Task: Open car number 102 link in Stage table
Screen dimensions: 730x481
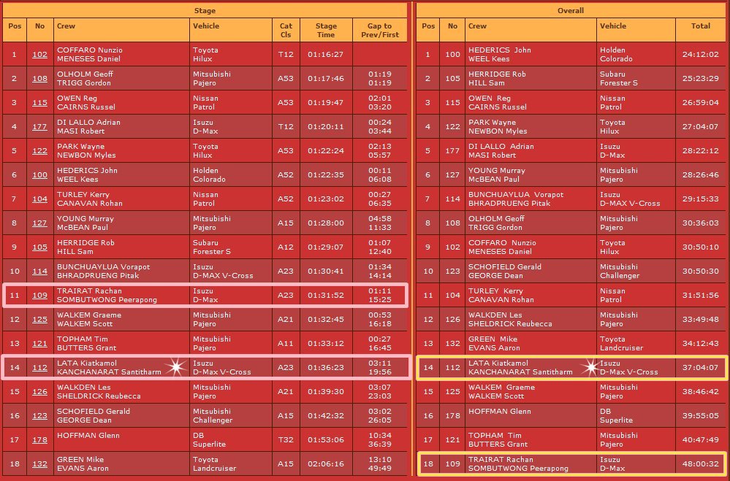Action: 39,55
